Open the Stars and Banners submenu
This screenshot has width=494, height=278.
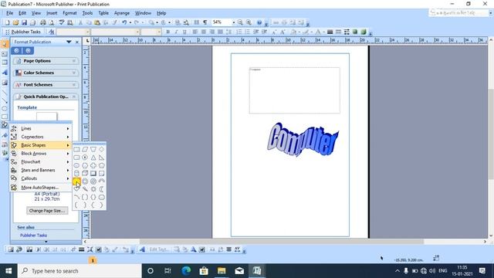click(x=40, y=170)
